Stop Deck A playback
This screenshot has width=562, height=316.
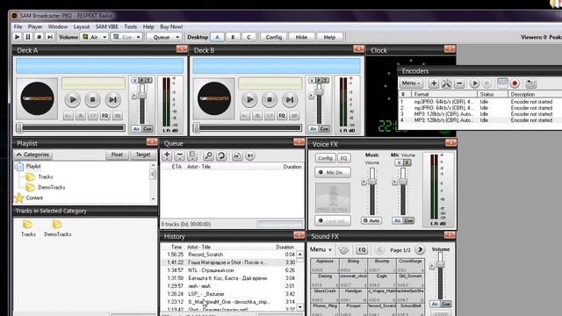[x=92, y=99]
